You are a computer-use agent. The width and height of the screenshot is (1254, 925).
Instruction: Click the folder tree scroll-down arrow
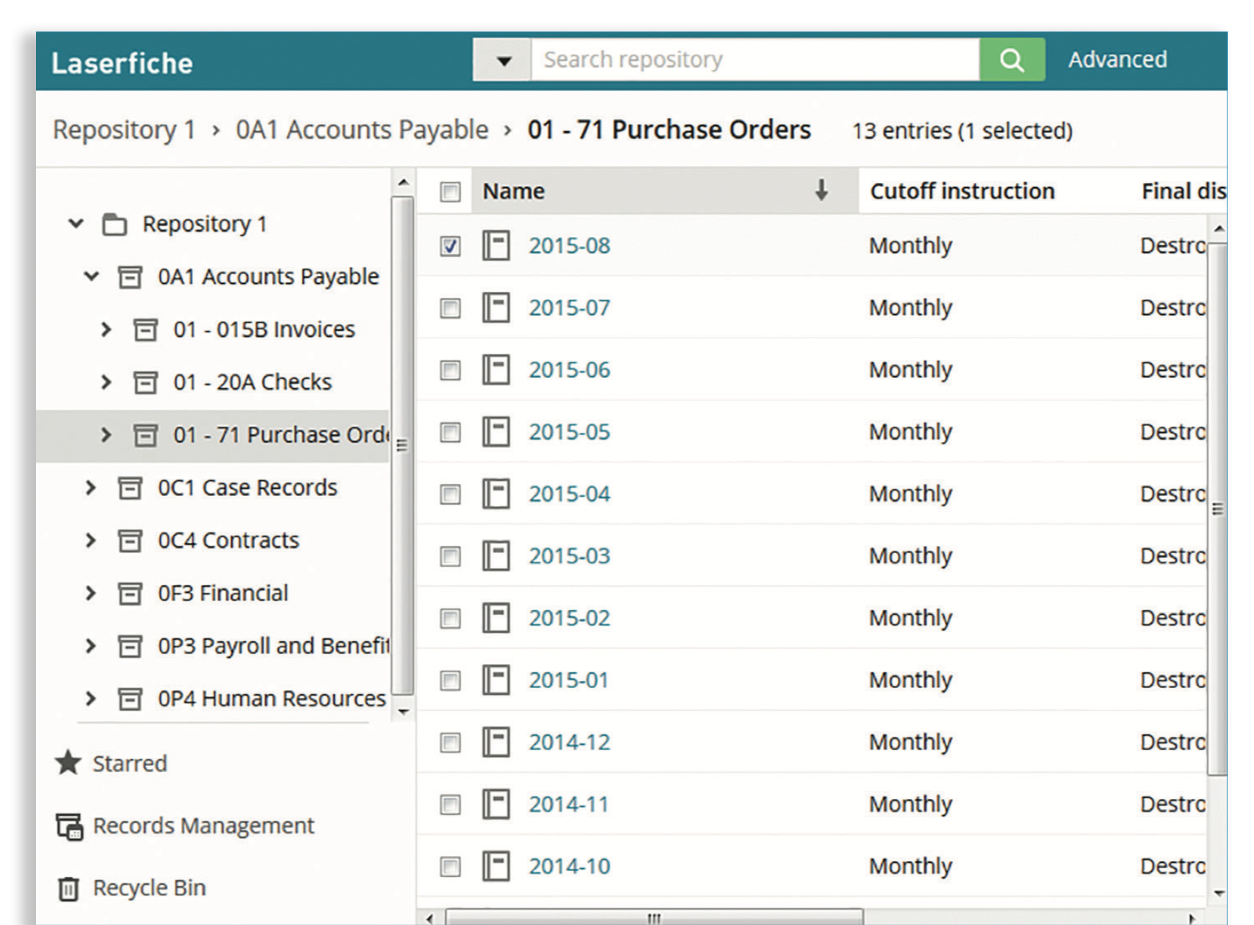click(x=403, y=711)
